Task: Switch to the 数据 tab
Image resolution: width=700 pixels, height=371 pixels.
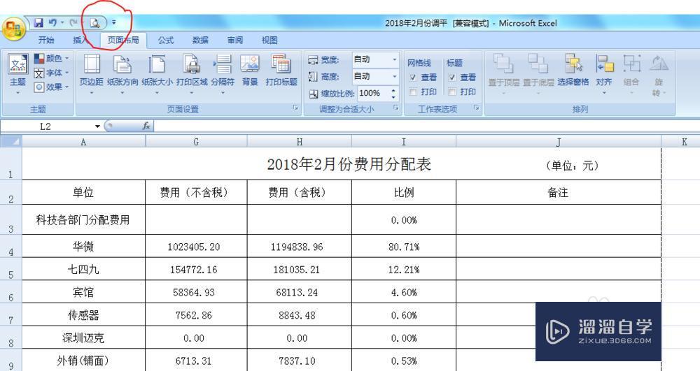Action: pos(200,40)
